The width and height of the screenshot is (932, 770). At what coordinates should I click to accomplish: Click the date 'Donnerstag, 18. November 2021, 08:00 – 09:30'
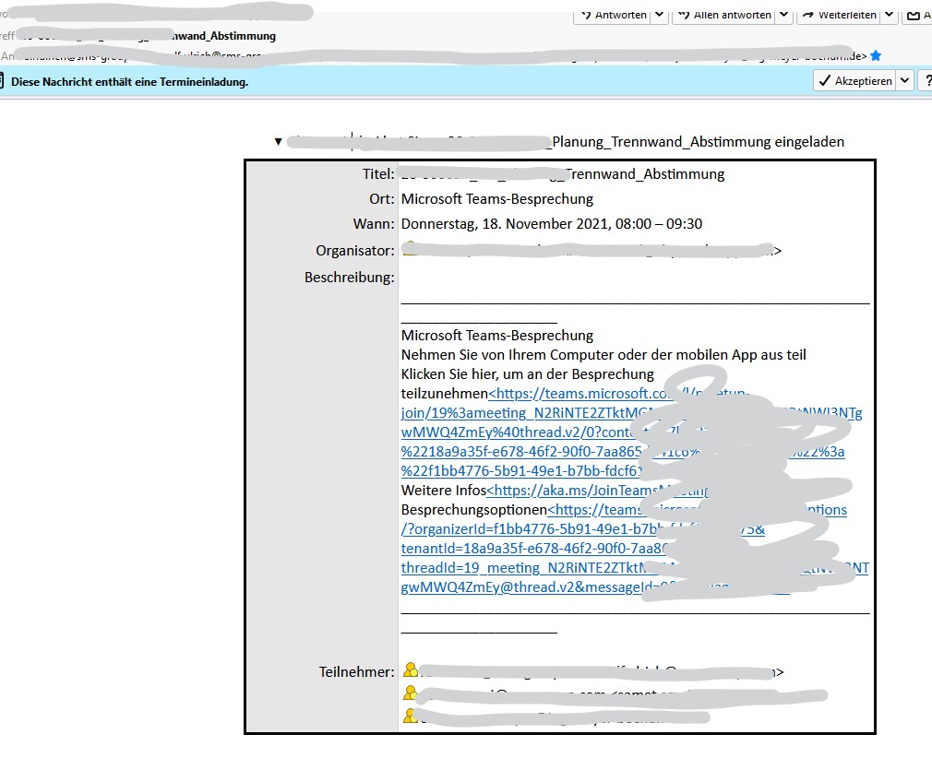coord(552,224)
